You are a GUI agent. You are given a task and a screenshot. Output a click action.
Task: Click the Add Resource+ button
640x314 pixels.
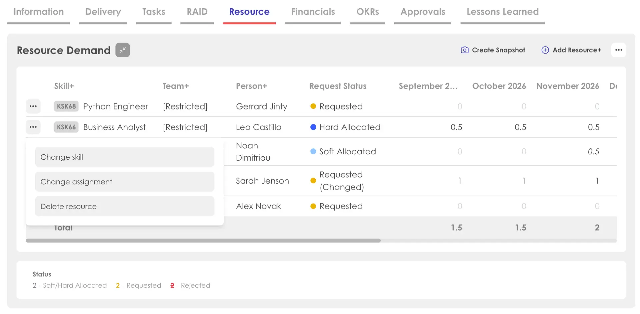[x=571, y=50]
